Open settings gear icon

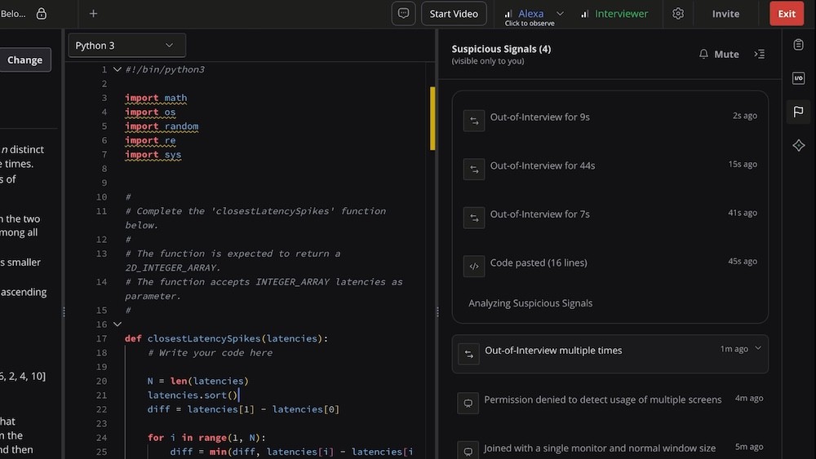(677, 14)
